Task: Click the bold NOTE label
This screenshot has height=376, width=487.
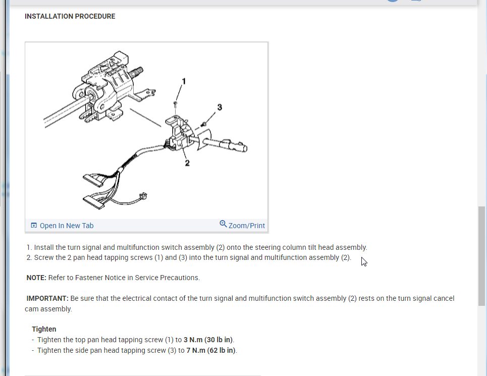Action: coord(36,278)
